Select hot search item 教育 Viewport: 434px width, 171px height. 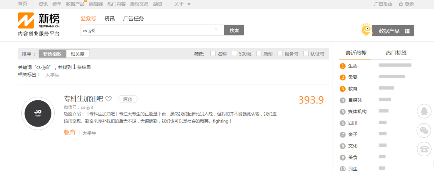pyautogui.click(x=352, y=89)
